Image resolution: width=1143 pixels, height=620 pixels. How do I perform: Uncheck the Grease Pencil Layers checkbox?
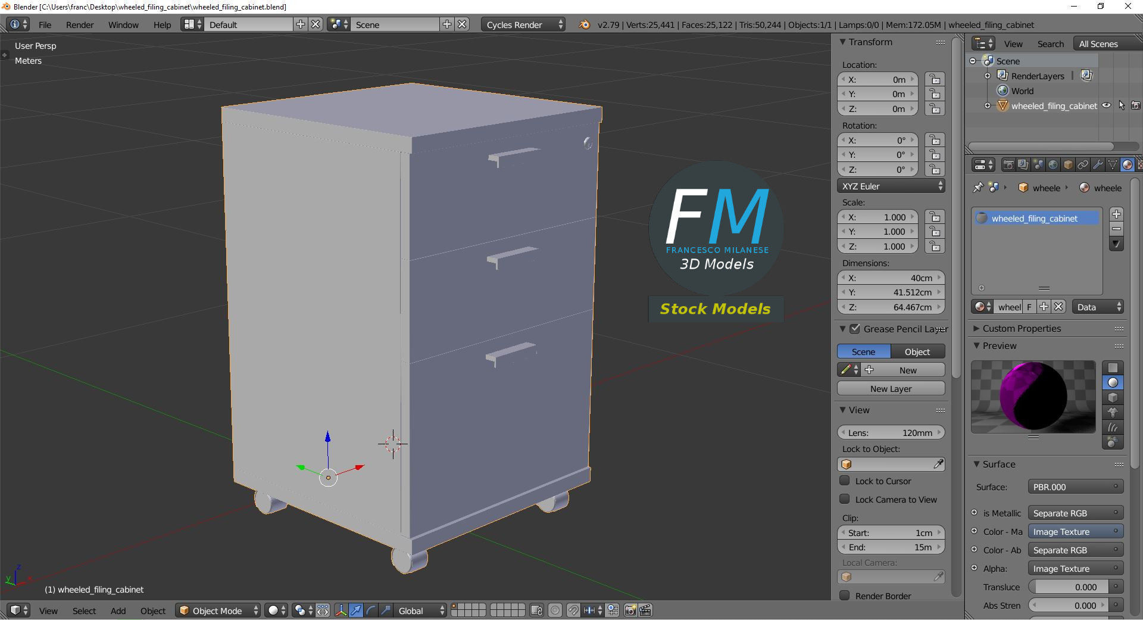855,329
